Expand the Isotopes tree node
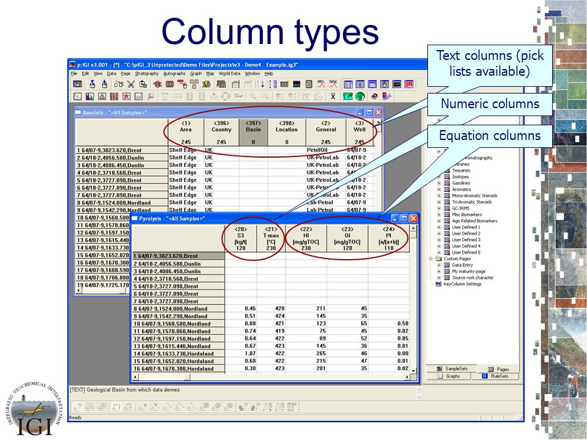This screenshot has width=587, height=440. click(x=439, y=177)
